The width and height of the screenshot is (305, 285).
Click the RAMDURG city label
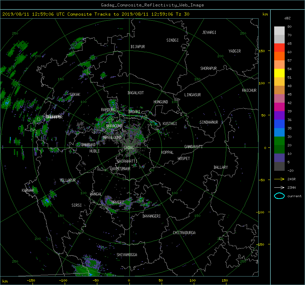click(x=108, y=110)
